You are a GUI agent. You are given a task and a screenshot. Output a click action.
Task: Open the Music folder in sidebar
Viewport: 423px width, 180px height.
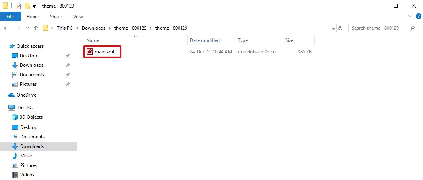tap(26, 156)
